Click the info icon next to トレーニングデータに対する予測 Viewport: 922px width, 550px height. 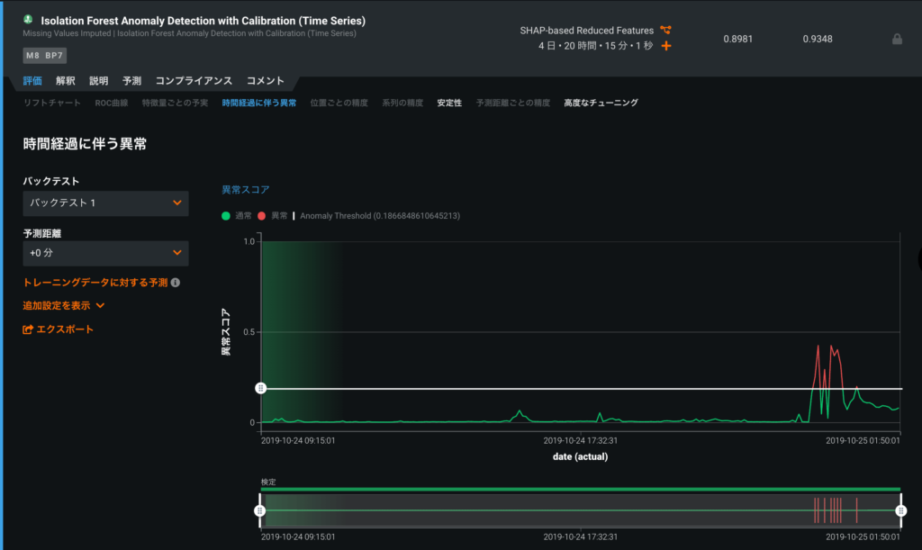tap(176, 283)
